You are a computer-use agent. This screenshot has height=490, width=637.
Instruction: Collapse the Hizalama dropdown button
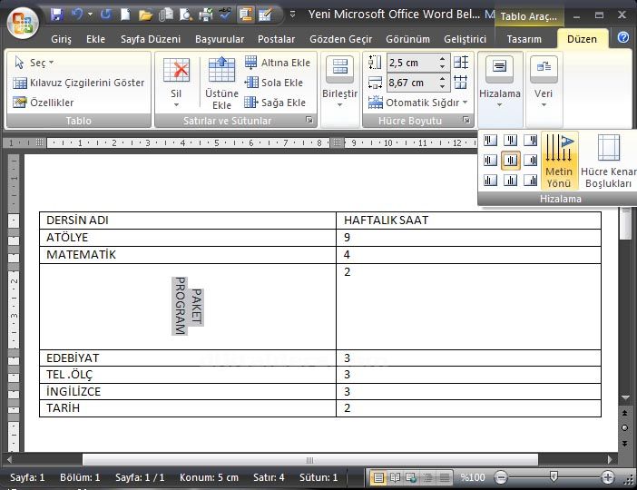tap(500, 83)
